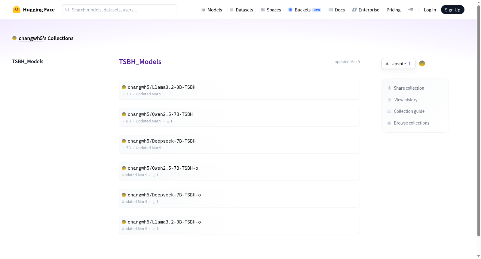Click parameter-size icon on Qwen2.5-7B-TSBH card
The height and width of the screenshot is (259, 481).
coord(123,121)
